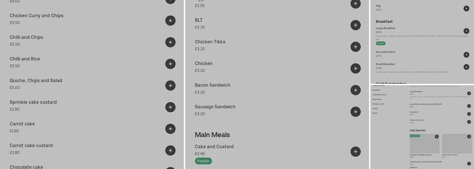Add Sprinkle cake custard to the order
The width and height of the screenshot is (474, 169).
[170, 107]
